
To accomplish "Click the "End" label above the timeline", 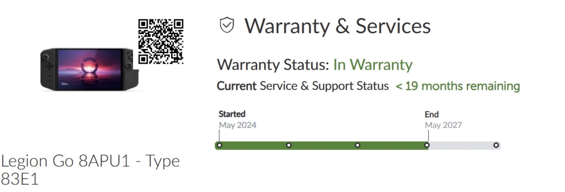I will (x=431, y=114).
